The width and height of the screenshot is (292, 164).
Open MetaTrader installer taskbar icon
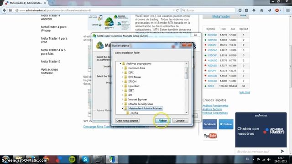click(x=112, y=159)
